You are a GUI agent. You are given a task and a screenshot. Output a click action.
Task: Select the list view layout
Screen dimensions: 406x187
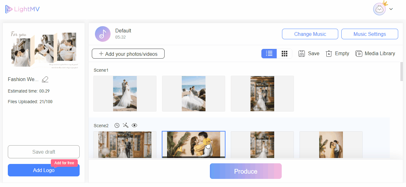point(269,53)
